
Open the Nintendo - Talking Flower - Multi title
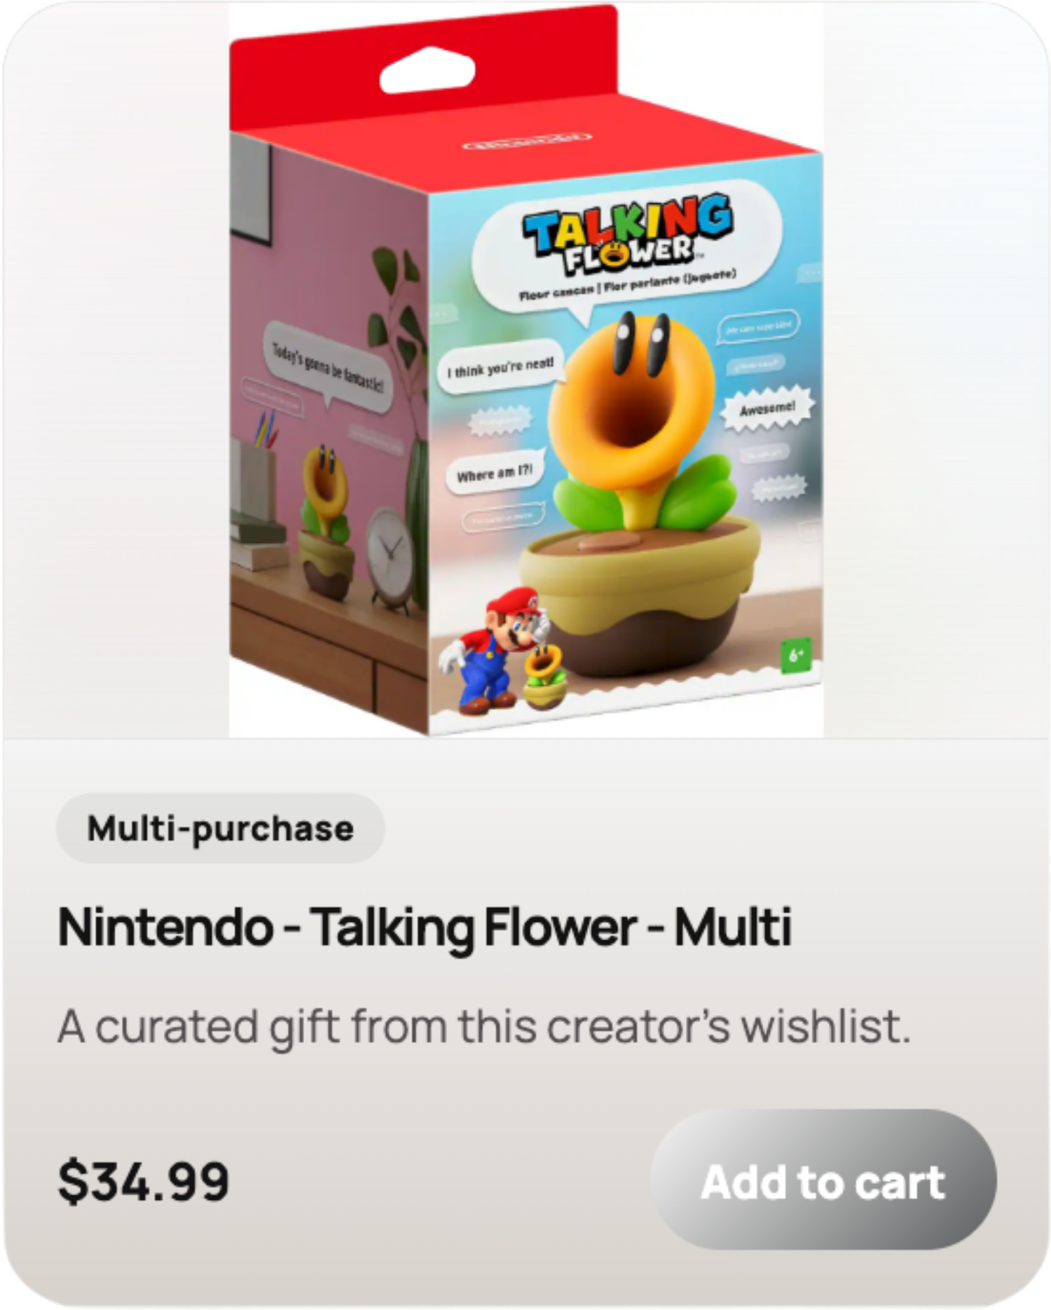[425, 928]
